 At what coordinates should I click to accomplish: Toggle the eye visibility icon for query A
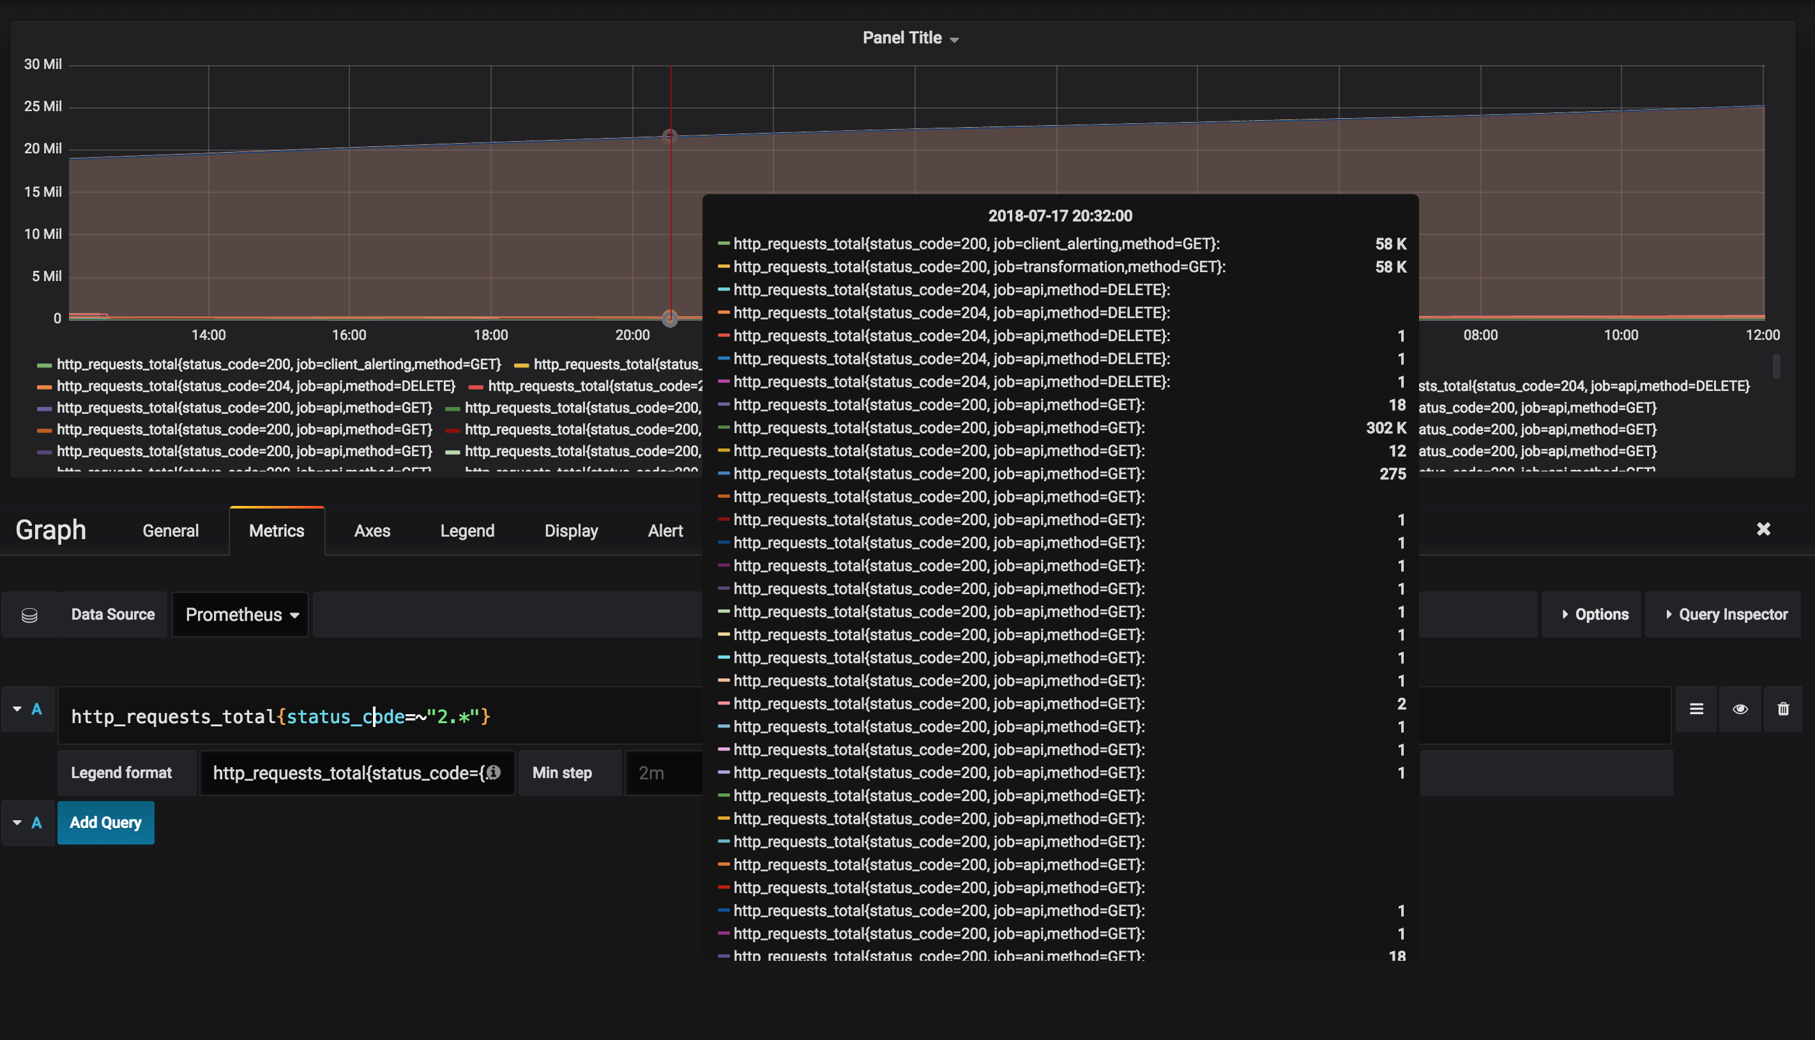1740,707
